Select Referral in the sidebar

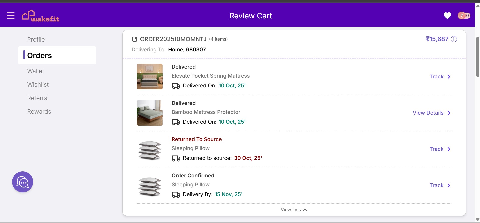coord(38,98)
